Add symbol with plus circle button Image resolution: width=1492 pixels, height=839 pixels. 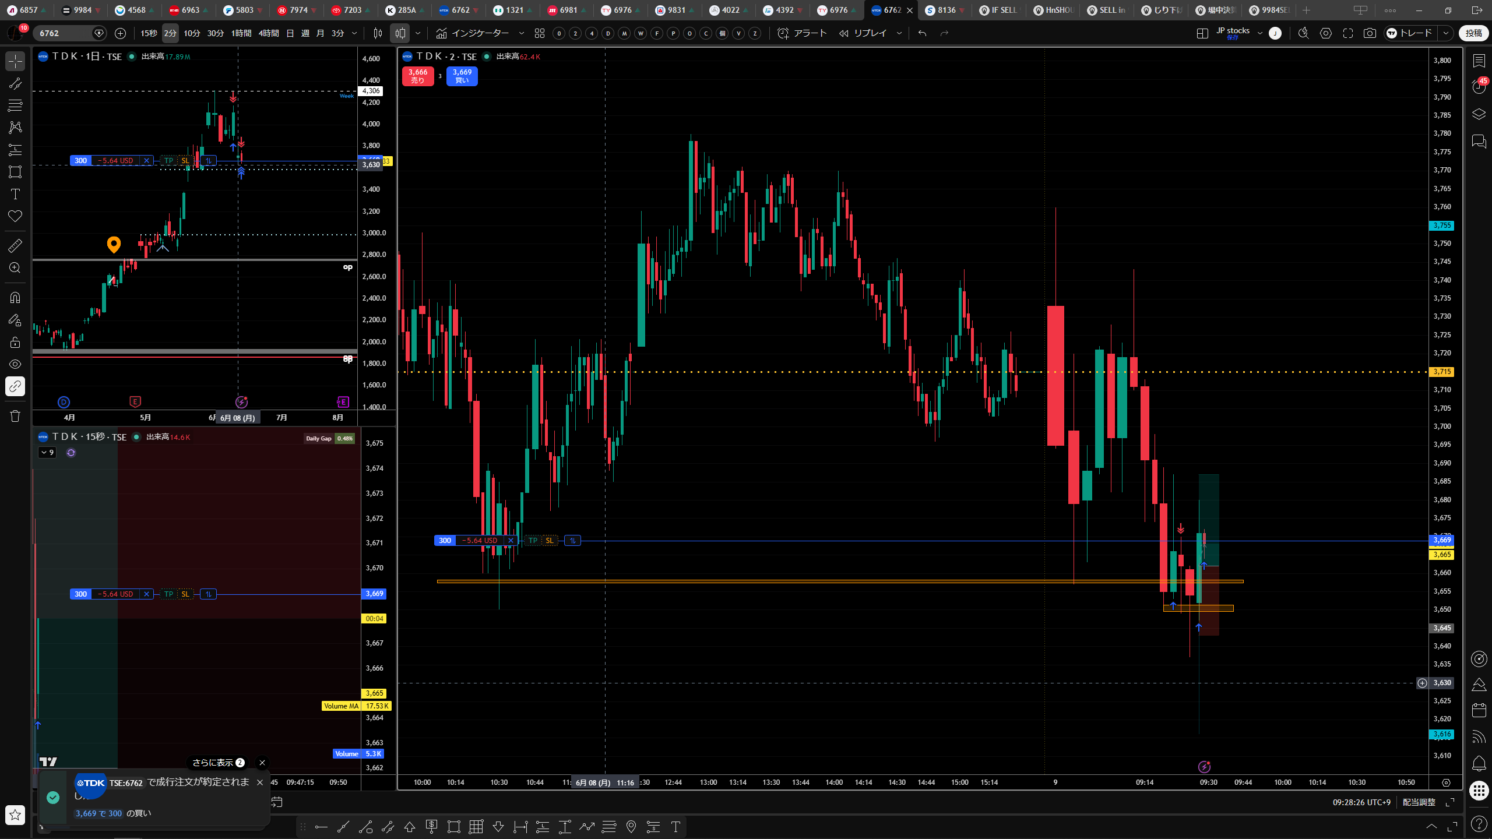point(120,33)
